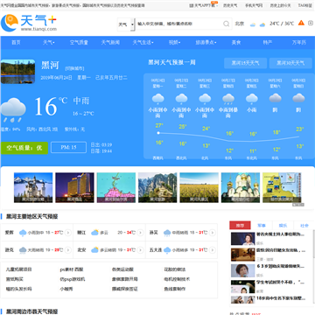Open the golden-domed church thumbnail
The height and width of the screenshot is (315, 315).
241,187
